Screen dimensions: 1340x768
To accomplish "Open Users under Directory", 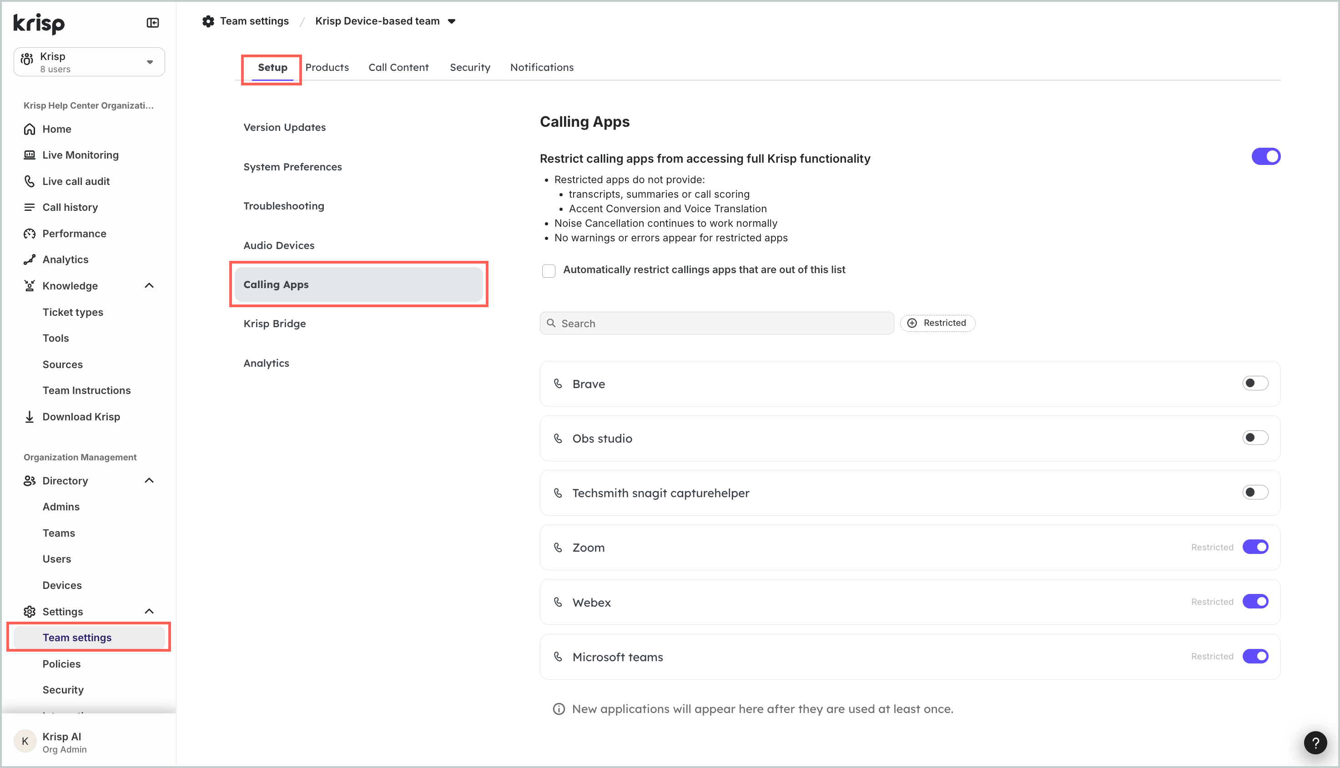I will 57,559.
